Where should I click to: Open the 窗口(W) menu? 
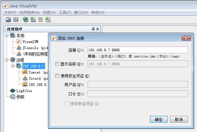click(81, 13)
